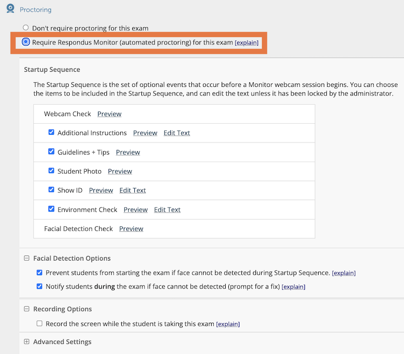Preview the Environment Check step
404x354 pixels.
[x=135, y=210]
